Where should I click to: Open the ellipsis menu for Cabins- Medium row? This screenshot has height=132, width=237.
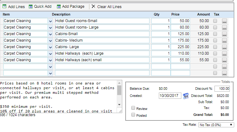(x=224, y=41)
